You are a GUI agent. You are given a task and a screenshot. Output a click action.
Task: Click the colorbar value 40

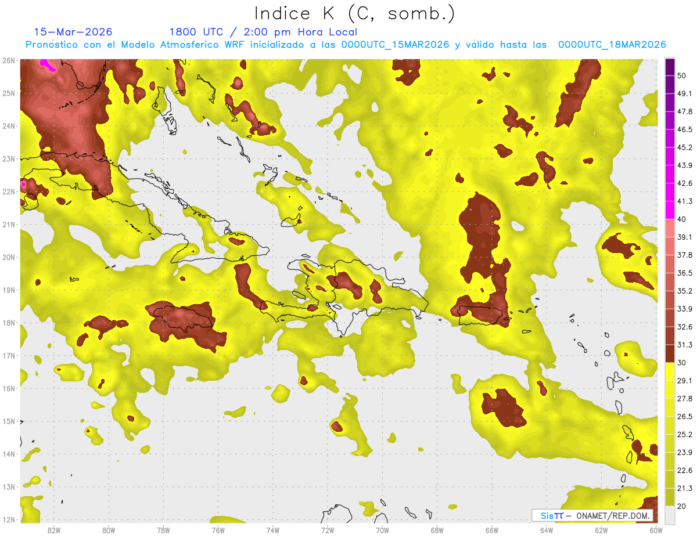coord(682,219)
